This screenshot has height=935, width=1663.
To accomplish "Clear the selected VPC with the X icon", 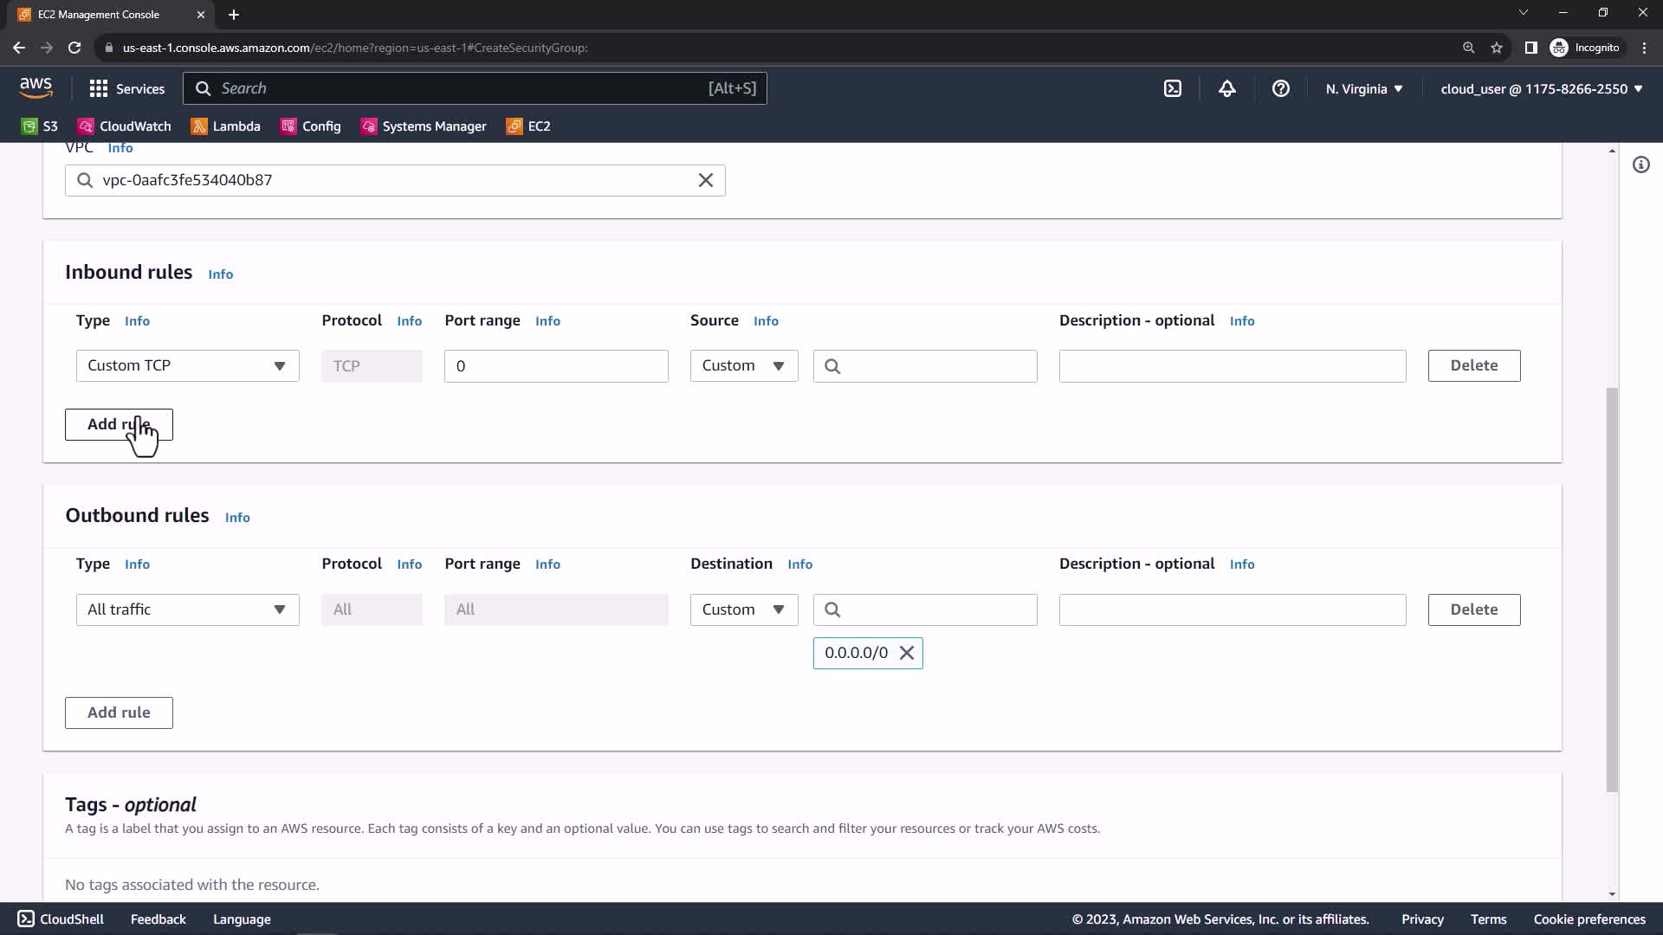I will point(705,180).
